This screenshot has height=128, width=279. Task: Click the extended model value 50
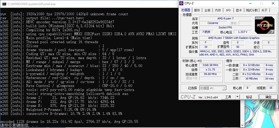pyautogui.click(x=238, y=47)
